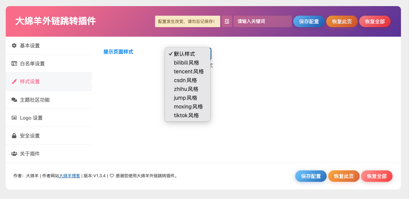The image size is (409, 199).
Task: Click the chat bubbles icon beside 主题社区功能
Action: [x=14, y=100]
